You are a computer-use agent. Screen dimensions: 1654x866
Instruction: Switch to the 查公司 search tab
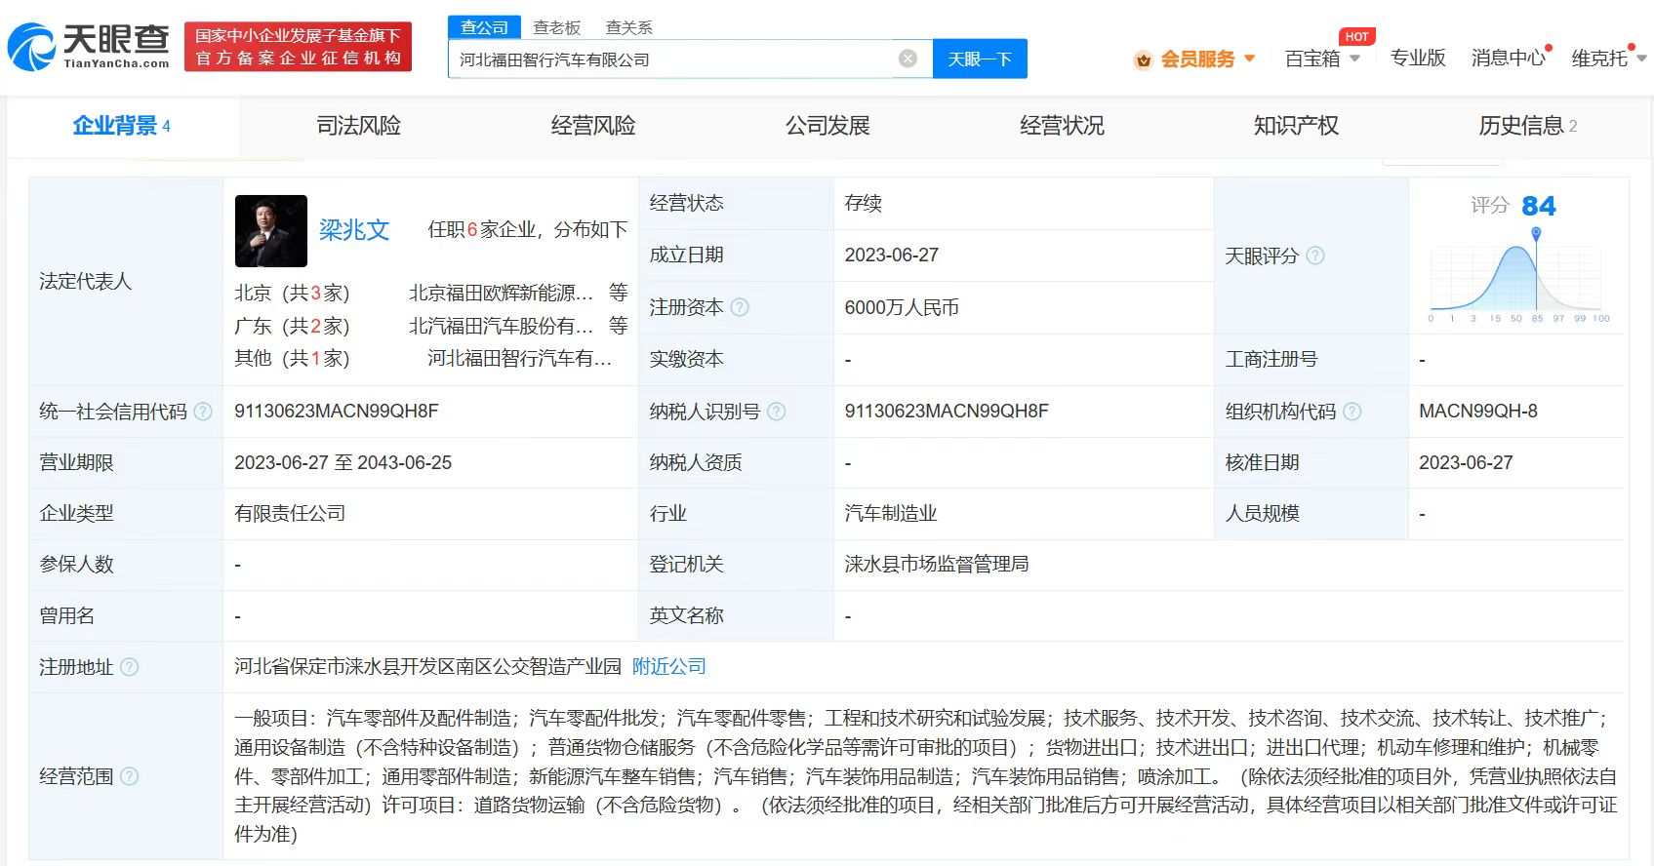click(x=484, y=27)
